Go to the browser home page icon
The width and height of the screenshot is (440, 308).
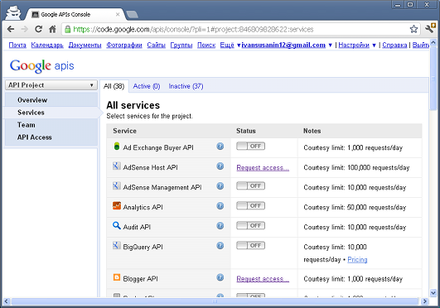(52, 29)
